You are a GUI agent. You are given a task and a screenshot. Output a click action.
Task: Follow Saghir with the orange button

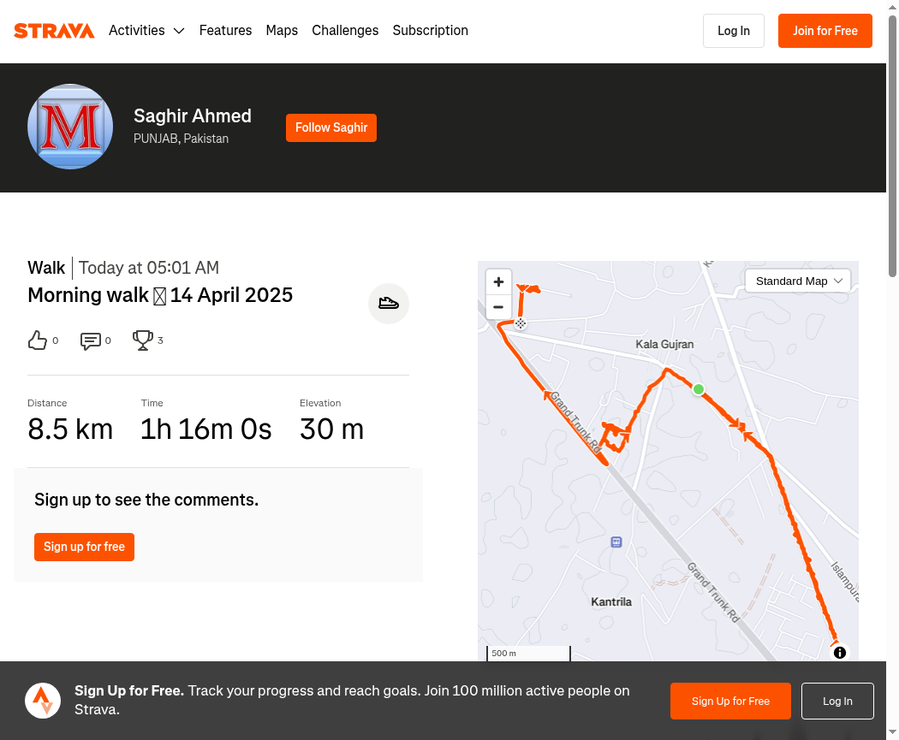331,127
